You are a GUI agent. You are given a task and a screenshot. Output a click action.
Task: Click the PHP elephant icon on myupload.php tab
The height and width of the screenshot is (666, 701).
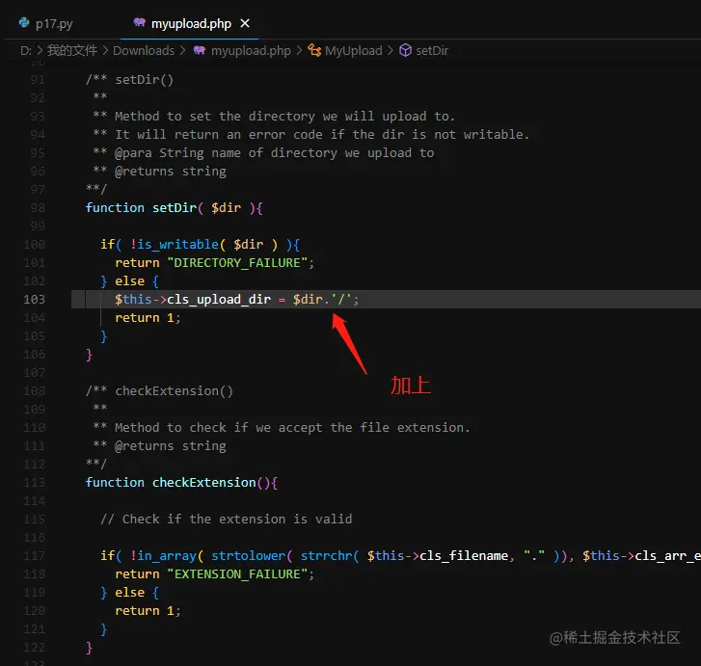point(140,22)
